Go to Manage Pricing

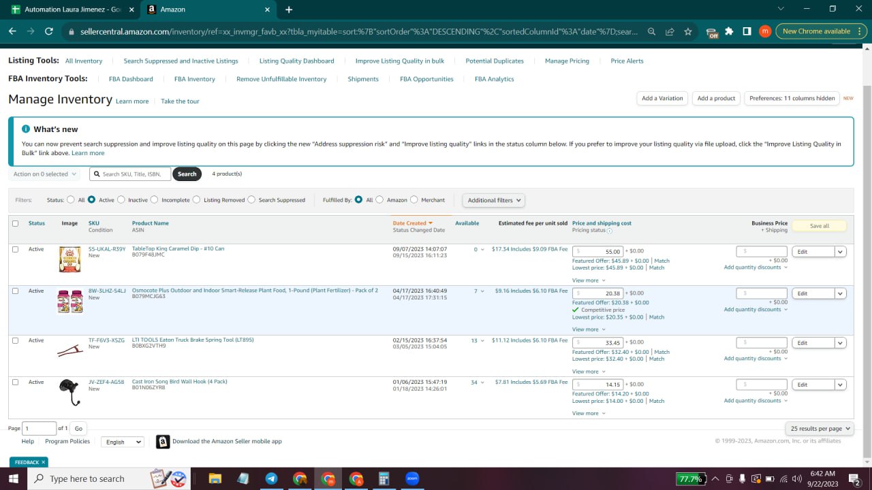pyautogui.click(x=567, y=61)
